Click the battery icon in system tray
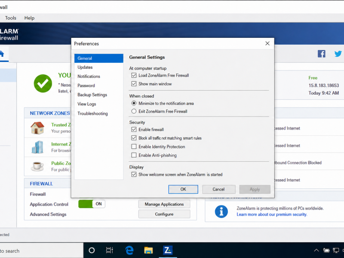Viewport: 344px width, 258px height. coord(326,250)
